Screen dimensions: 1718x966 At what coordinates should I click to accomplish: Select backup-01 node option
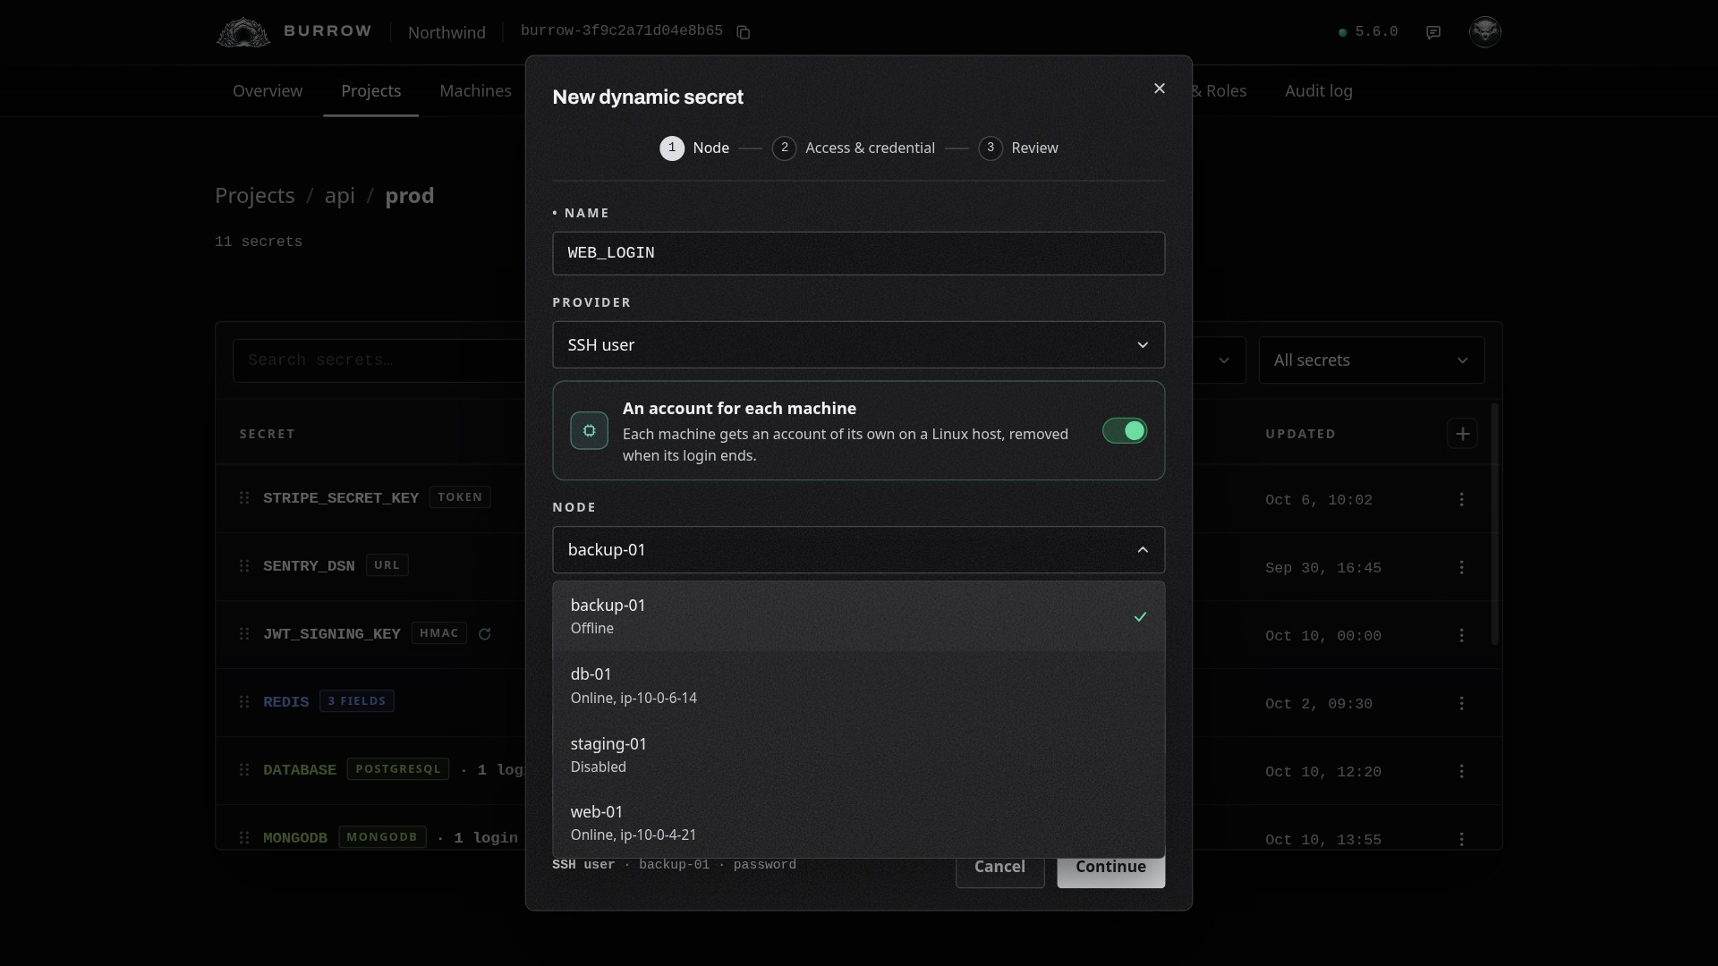click(859, 616)
